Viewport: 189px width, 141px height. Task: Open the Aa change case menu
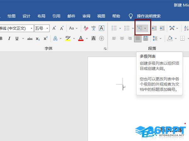[73, 28]
